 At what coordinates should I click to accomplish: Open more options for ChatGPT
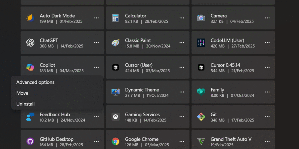pyautogui.click(x=96, y=43)
